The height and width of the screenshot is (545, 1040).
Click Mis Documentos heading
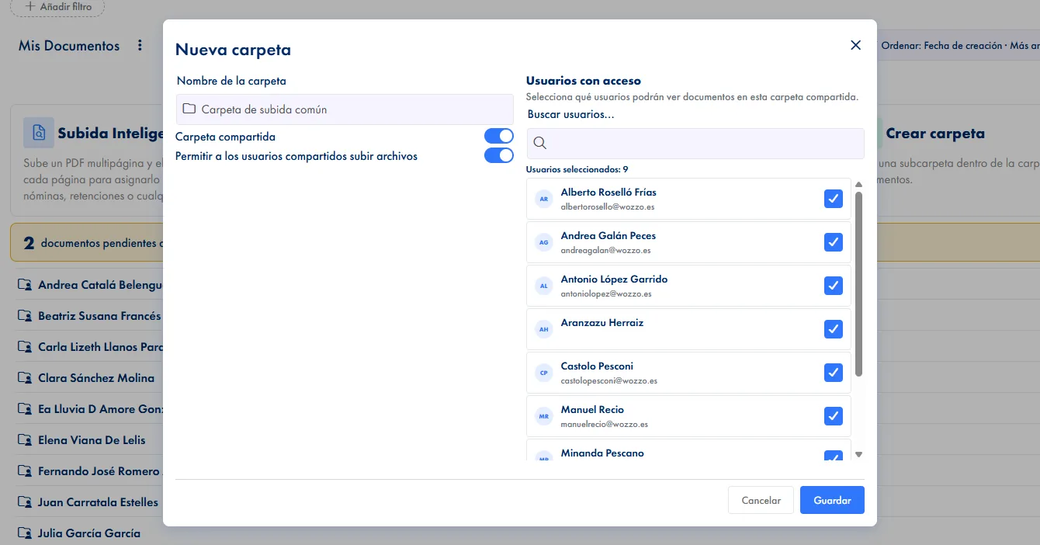[69, 46]
